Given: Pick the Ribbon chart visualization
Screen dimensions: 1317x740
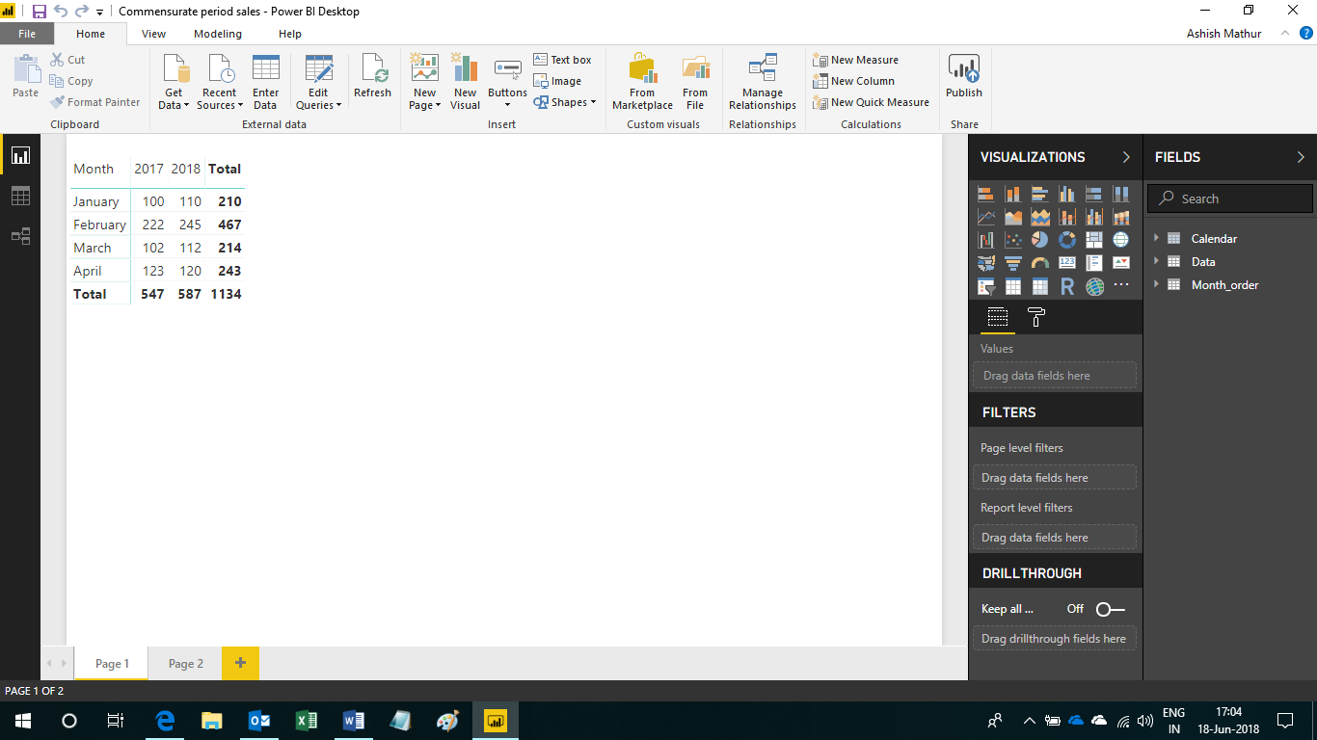Looking at the screenshot, I should point(1121,217).
